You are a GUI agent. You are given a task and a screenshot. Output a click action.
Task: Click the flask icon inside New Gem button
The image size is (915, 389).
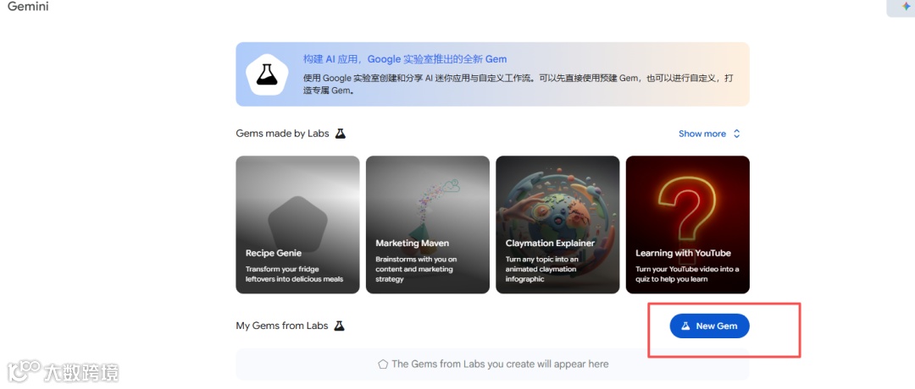coord(685,326)
